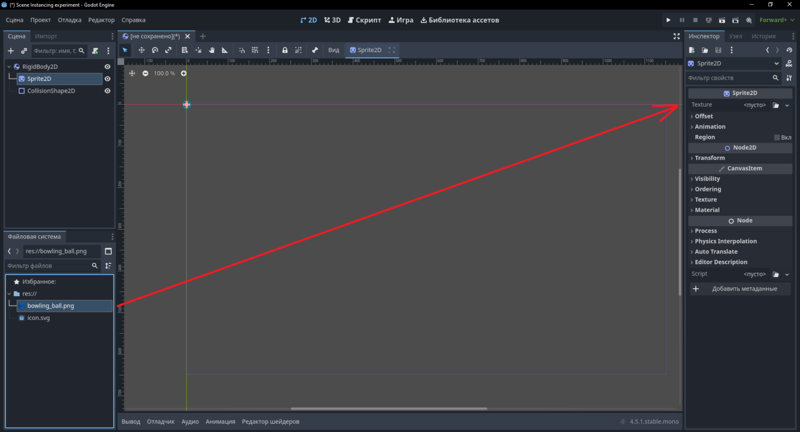Image resolution: width=800 pixels, height=432 pixels.
Task: Stop the running project
Action: click(695, 20)
